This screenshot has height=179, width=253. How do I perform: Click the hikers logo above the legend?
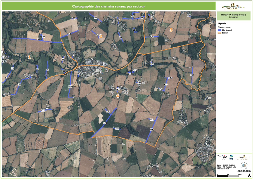pos(233,6)
